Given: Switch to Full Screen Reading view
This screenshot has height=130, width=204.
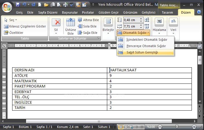Looking at the screenshot, I should (126, 127).
